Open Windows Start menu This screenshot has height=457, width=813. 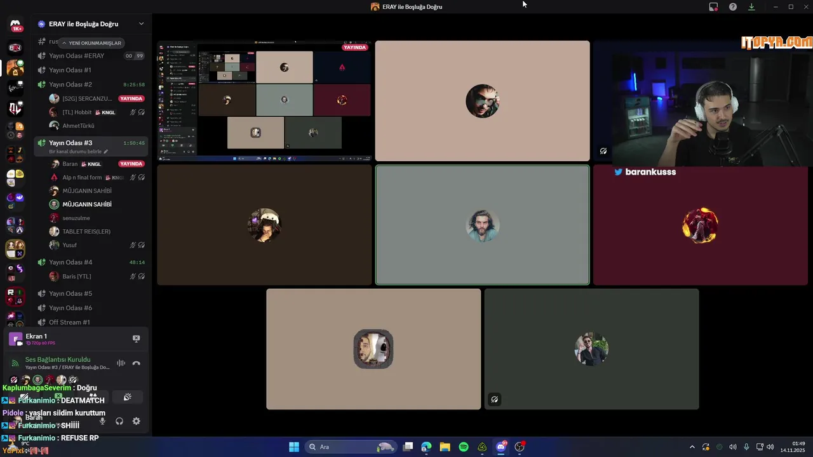[x=294, y=447]
